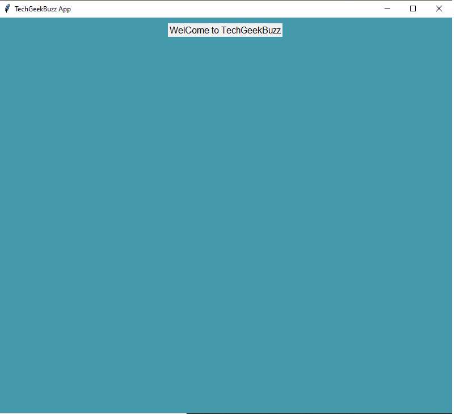
Task: Click the "TechGeekBuzz App" window title text
Action: click(x=43, y=9)
